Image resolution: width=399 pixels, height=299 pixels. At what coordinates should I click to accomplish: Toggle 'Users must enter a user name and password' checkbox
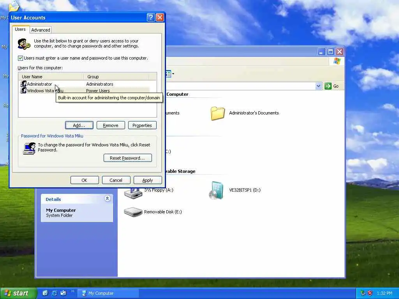coord(20,58)
